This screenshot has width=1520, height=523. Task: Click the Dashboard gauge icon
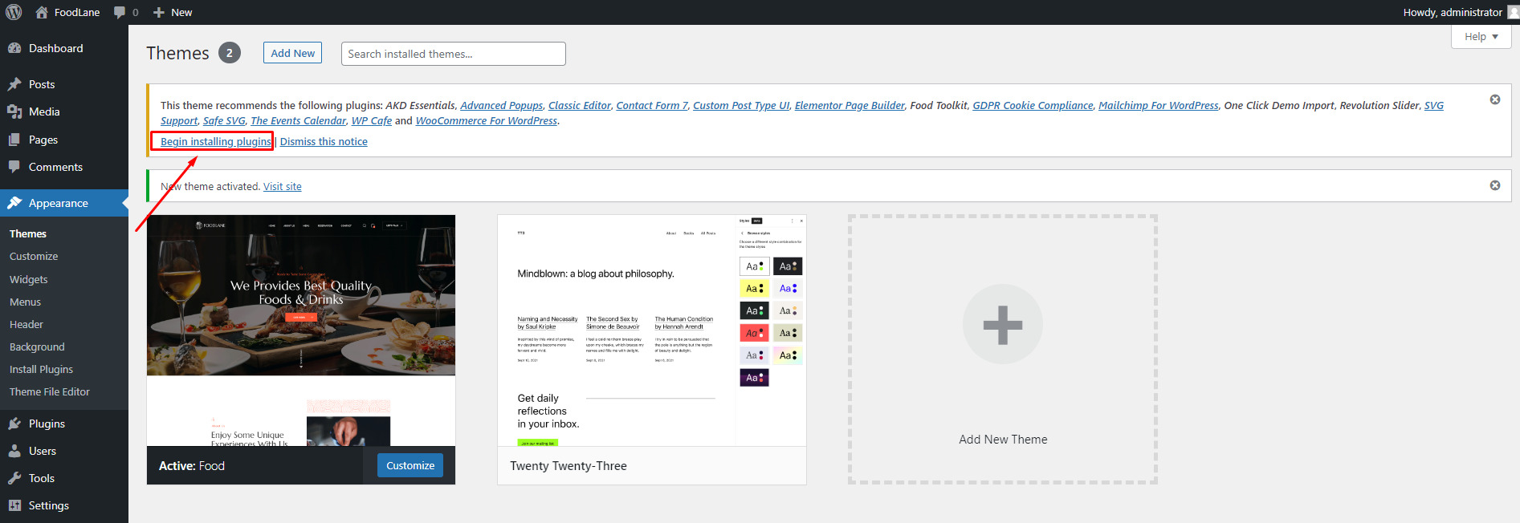point(14,48)
